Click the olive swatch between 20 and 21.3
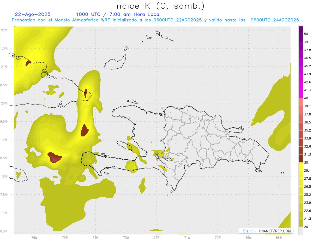This screenshot has width=313, height=241. coord(301,223)
